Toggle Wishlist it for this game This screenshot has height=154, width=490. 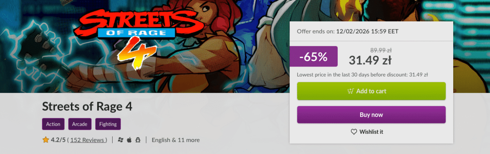pyautogui.click(x=367, y=132)
